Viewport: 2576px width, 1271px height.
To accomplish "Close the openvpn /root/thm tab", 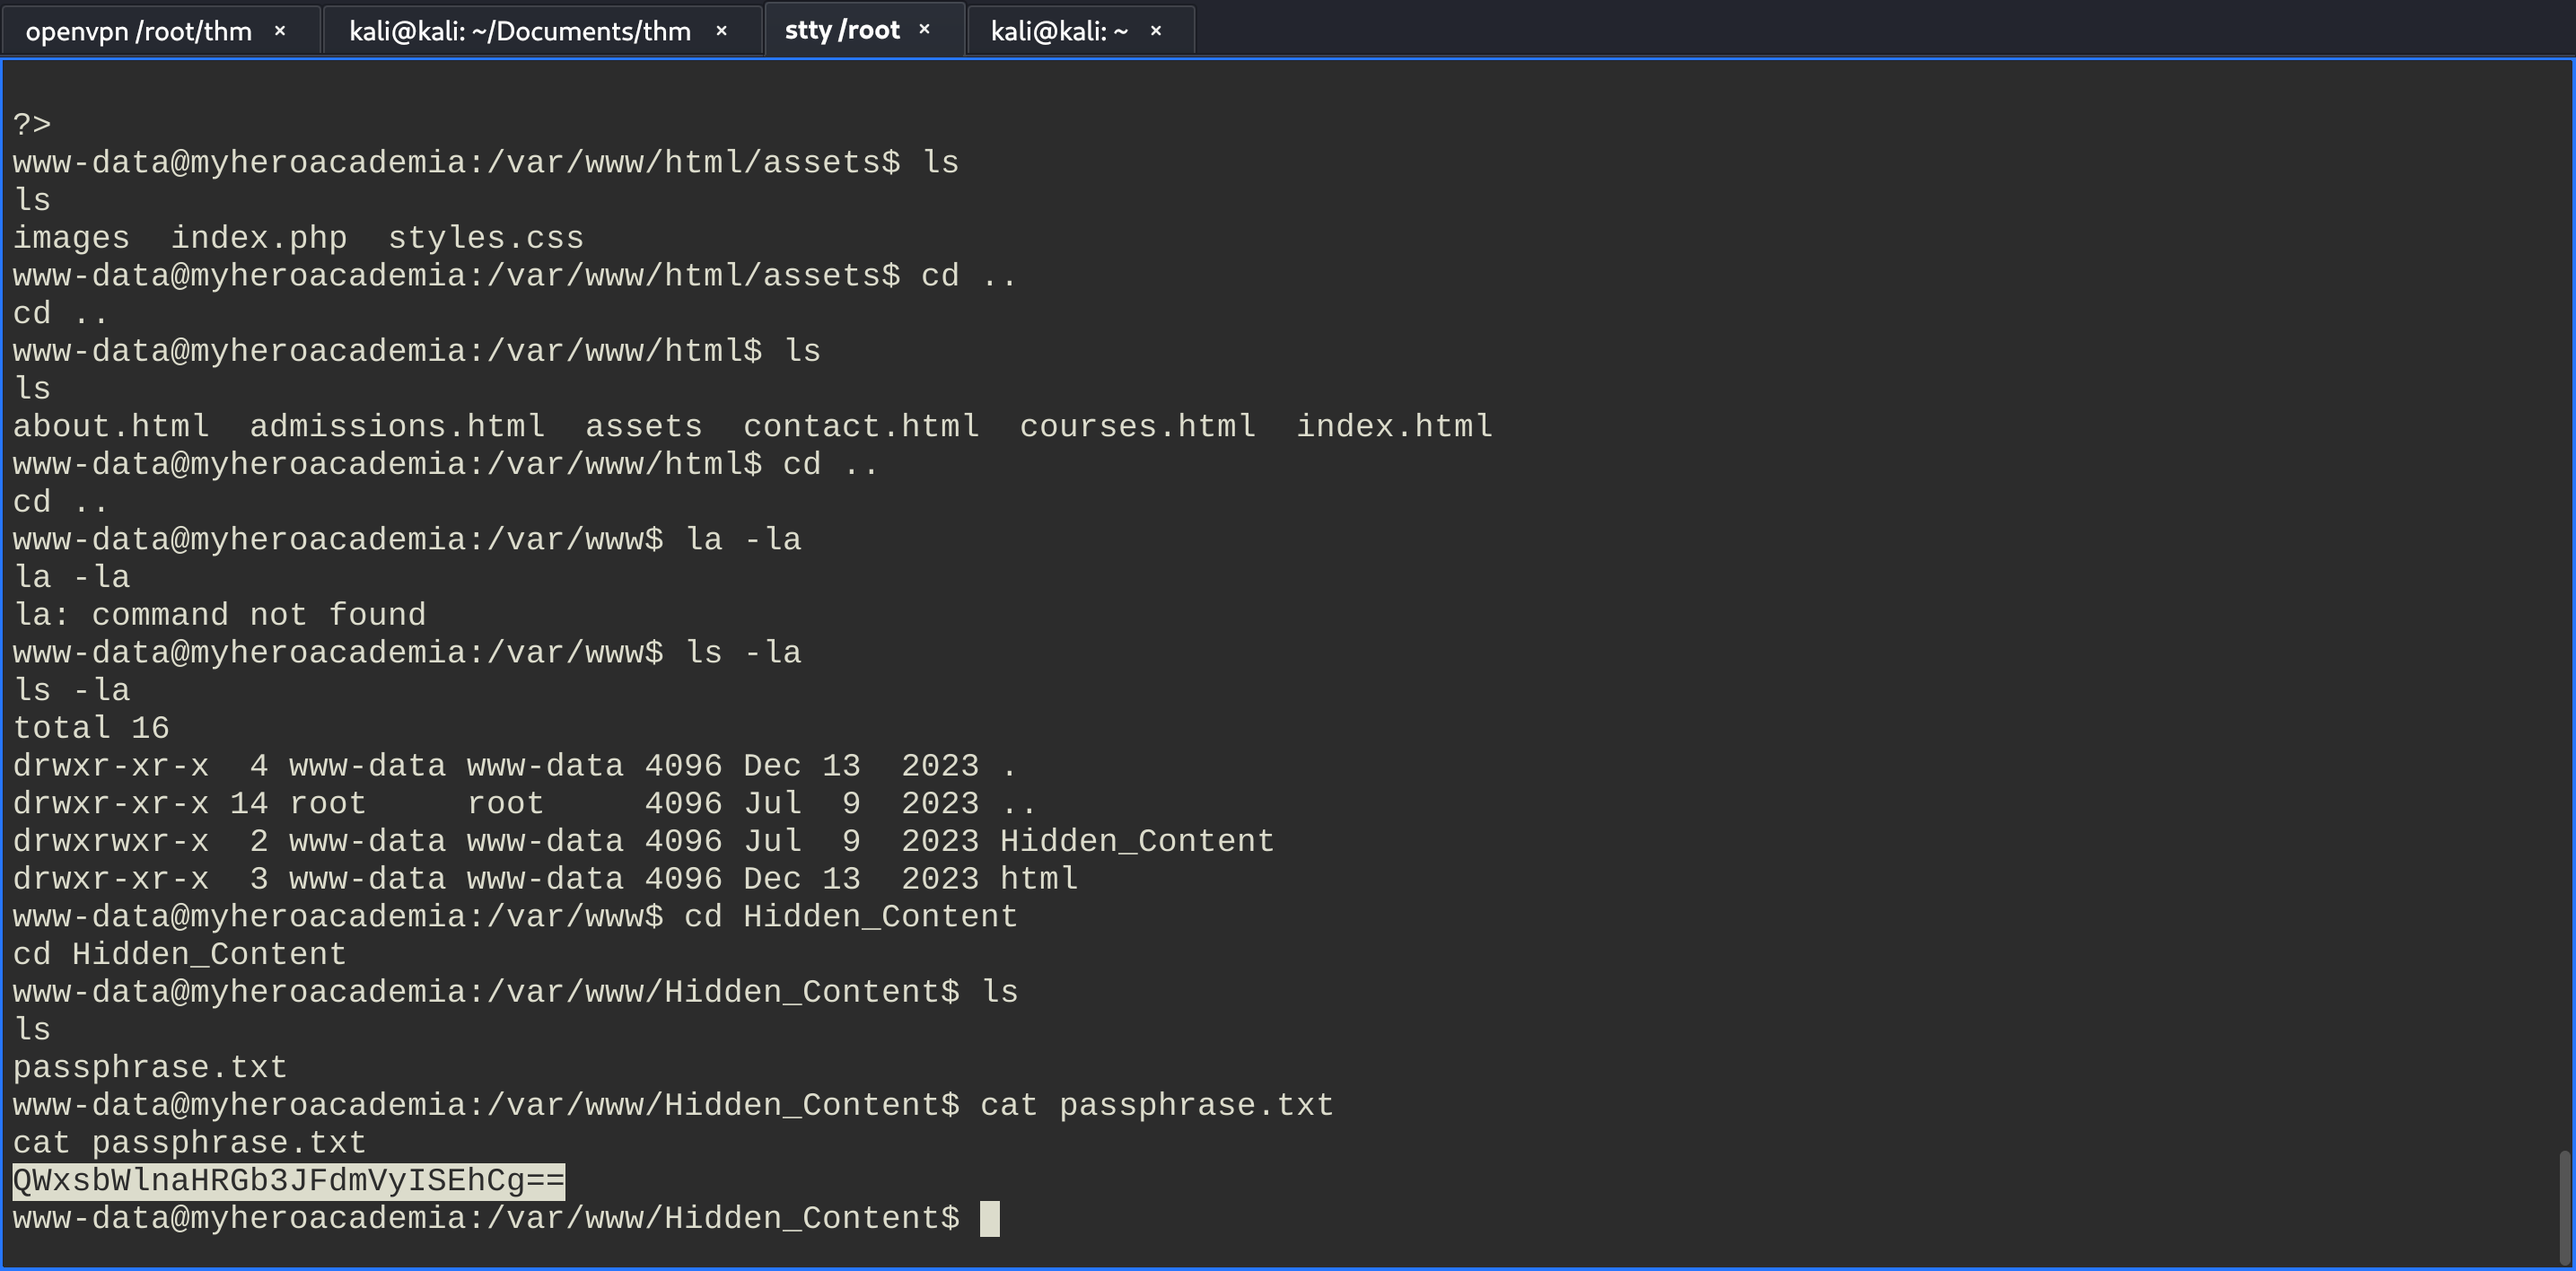I will (280, 31).
